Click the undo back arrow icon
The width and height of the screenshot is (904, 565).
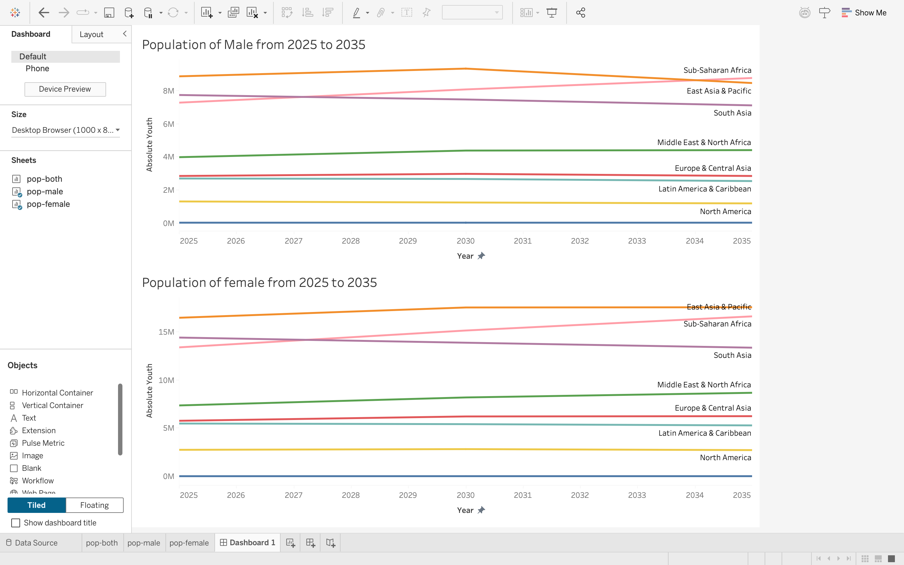coord(44,13)
